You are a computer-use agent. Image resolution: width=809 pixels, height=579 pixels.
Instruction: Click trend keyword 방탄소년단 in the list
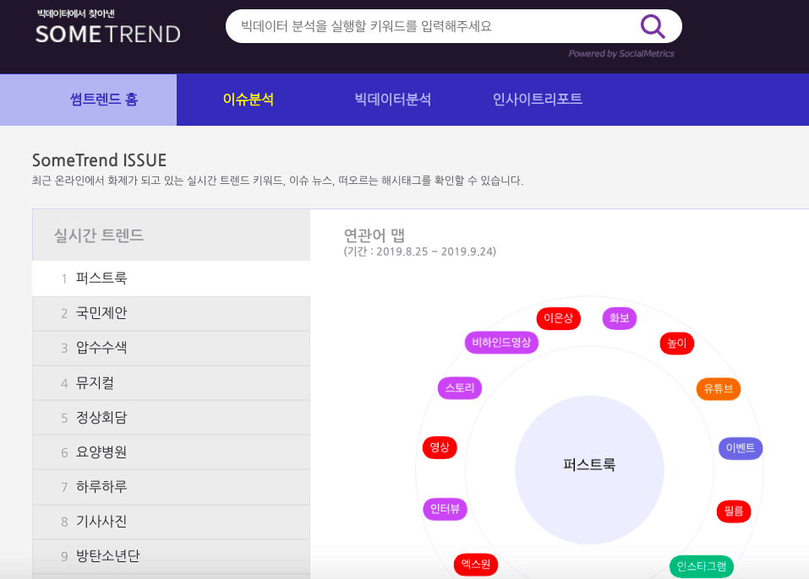pyautogui.click(x=108, y=555)
